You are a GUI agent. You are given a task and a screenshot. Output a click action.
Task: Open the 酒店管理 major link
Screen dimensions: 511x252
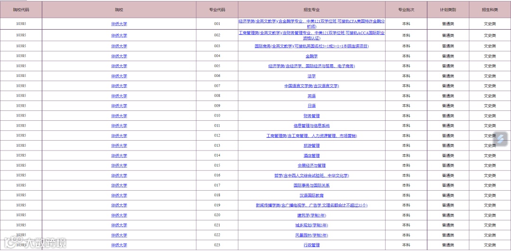tap(311, 156)
